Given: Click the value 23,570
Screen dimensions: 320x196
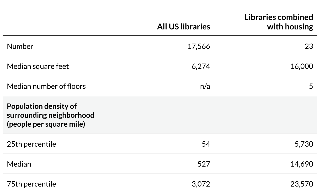Looking at the screenshot, I should (x=302, y=184).
